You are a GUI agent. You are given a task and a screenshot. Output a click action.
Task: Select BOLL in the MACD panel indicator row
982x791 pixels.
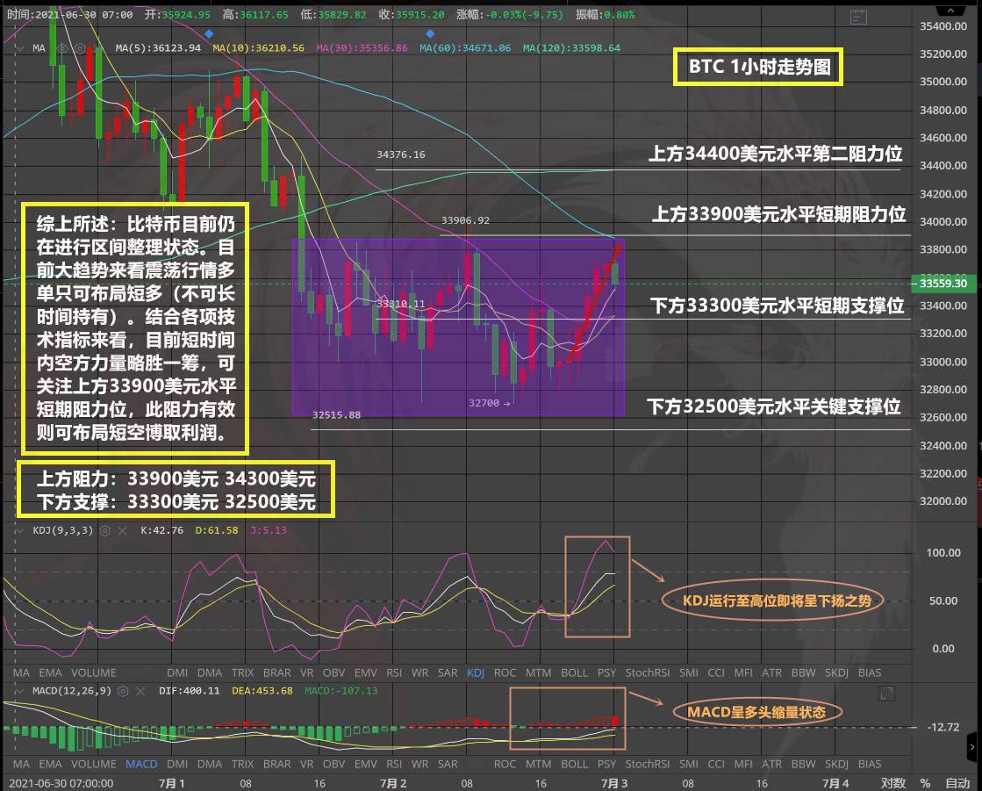[x=574, y=764]
